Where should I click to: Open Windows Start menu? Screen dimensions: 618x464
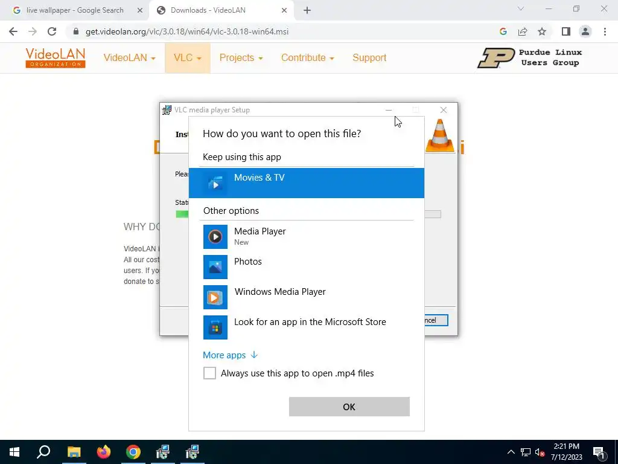tap(14, 452)
